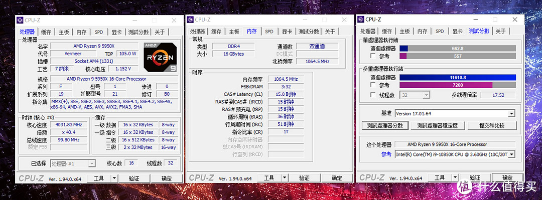
Task: Click the Ryzen 9 processor logo
Action: 161,57
